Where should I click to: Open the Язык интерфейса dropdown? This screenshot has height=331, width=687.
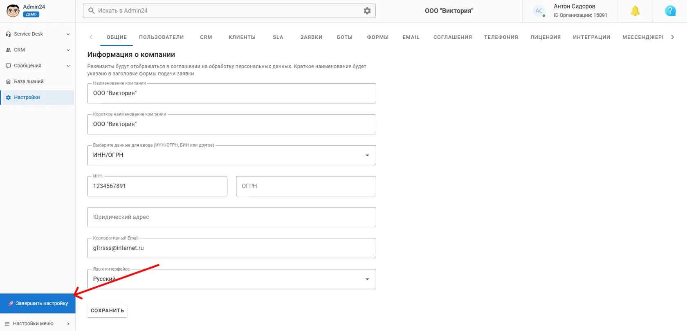[231, 279]
